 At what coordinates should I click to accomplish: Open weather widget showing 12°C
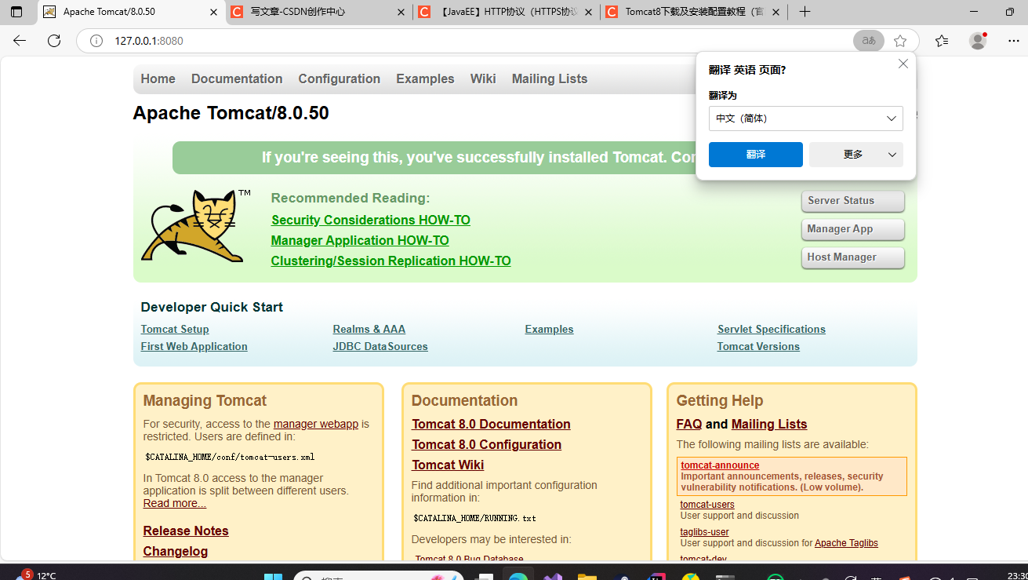[36, 575]
